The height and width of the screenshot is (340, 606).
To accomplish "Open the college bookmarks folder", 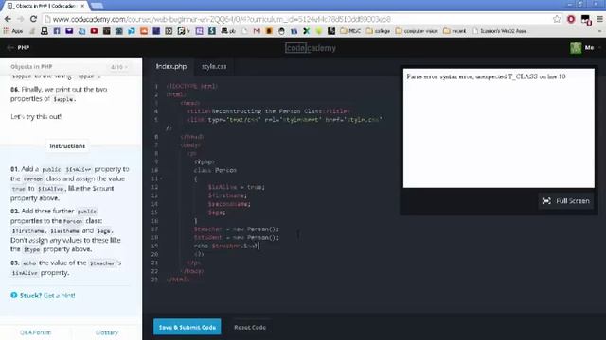I will coord(378,31).
